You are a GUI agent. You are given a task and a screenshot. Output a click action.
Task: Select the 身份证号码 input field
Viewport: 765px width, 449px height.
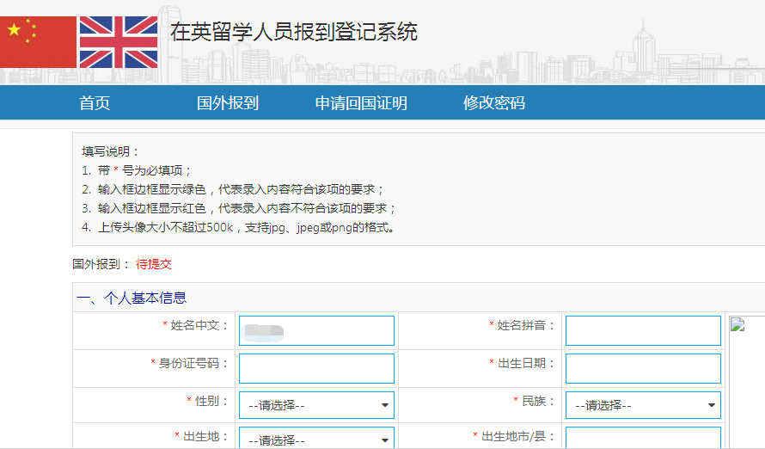[316, 368]
